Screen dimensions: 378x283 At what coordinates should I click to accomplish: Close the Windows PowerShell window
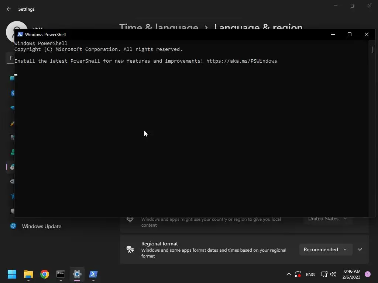click(x=367, y=34)
